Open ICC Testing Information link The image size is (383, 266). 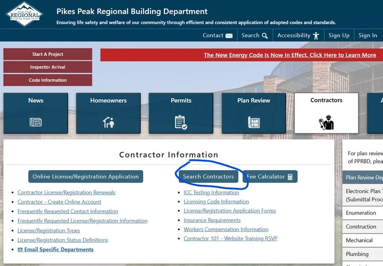[211, 193]
